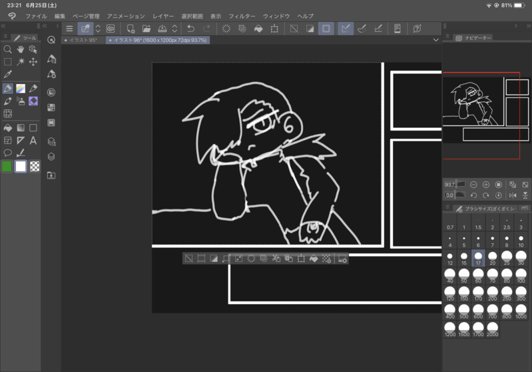Select the Zoom magnifier tool
The height and width of the screenshot is (372, 532).
[7, 49]
